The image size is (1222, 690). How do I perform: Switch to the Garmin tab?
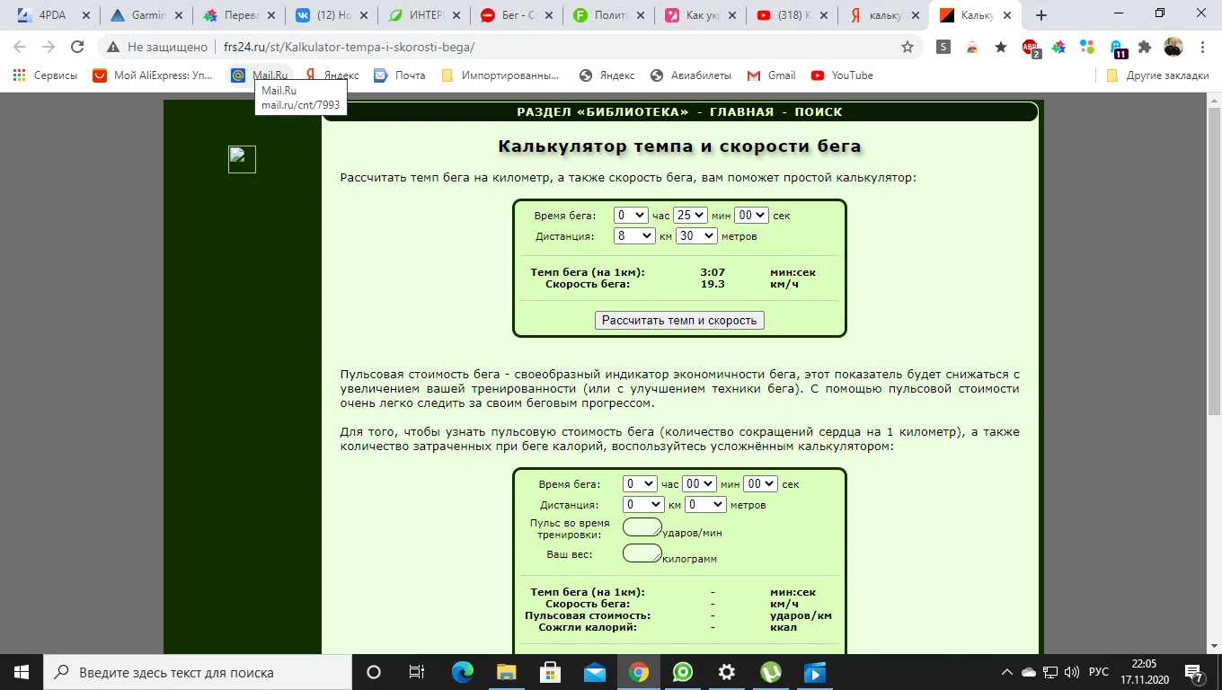pyautogui.click(x=145, y=15)
